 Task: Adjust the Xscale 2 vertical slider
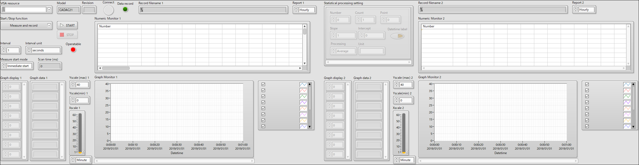point(404,133)
